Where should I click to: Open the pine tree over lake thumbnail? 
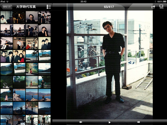point(32,56)
